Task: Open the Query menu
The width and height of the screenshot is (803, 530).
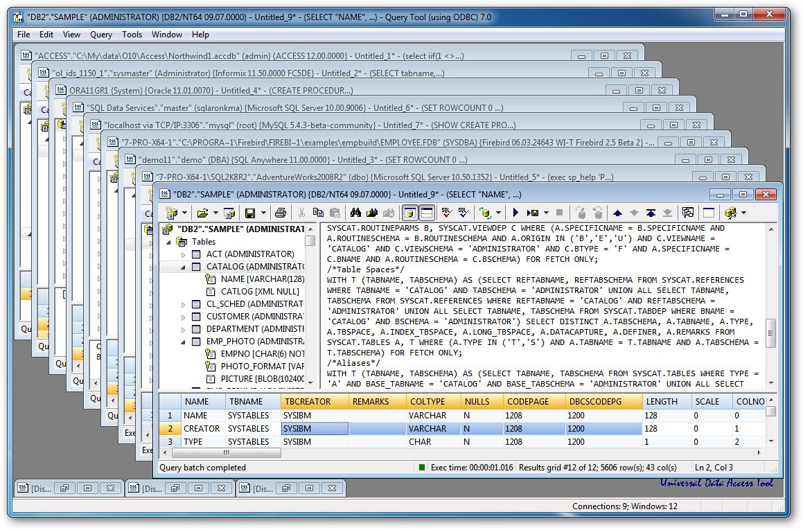Action: click(101, 34)
